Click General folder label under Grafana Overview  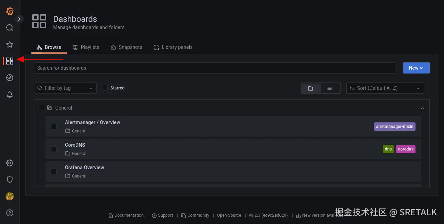pyautogui.click(x=76, y=176)
